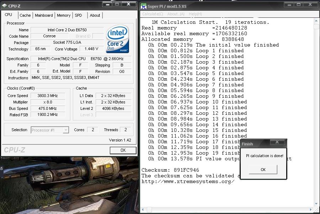The width and height of the screenshot is (320, 214).
Task: Close the CPU-Z window
Action: (128, 4)
